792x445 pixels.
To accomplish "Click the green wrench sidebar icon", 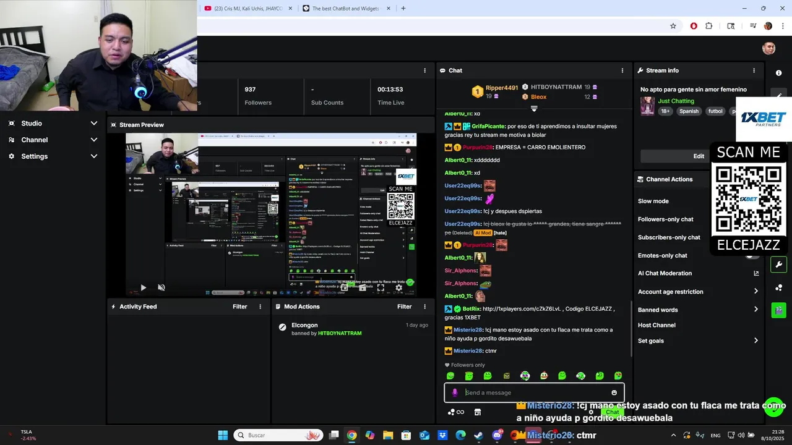I will click(778, 265).
